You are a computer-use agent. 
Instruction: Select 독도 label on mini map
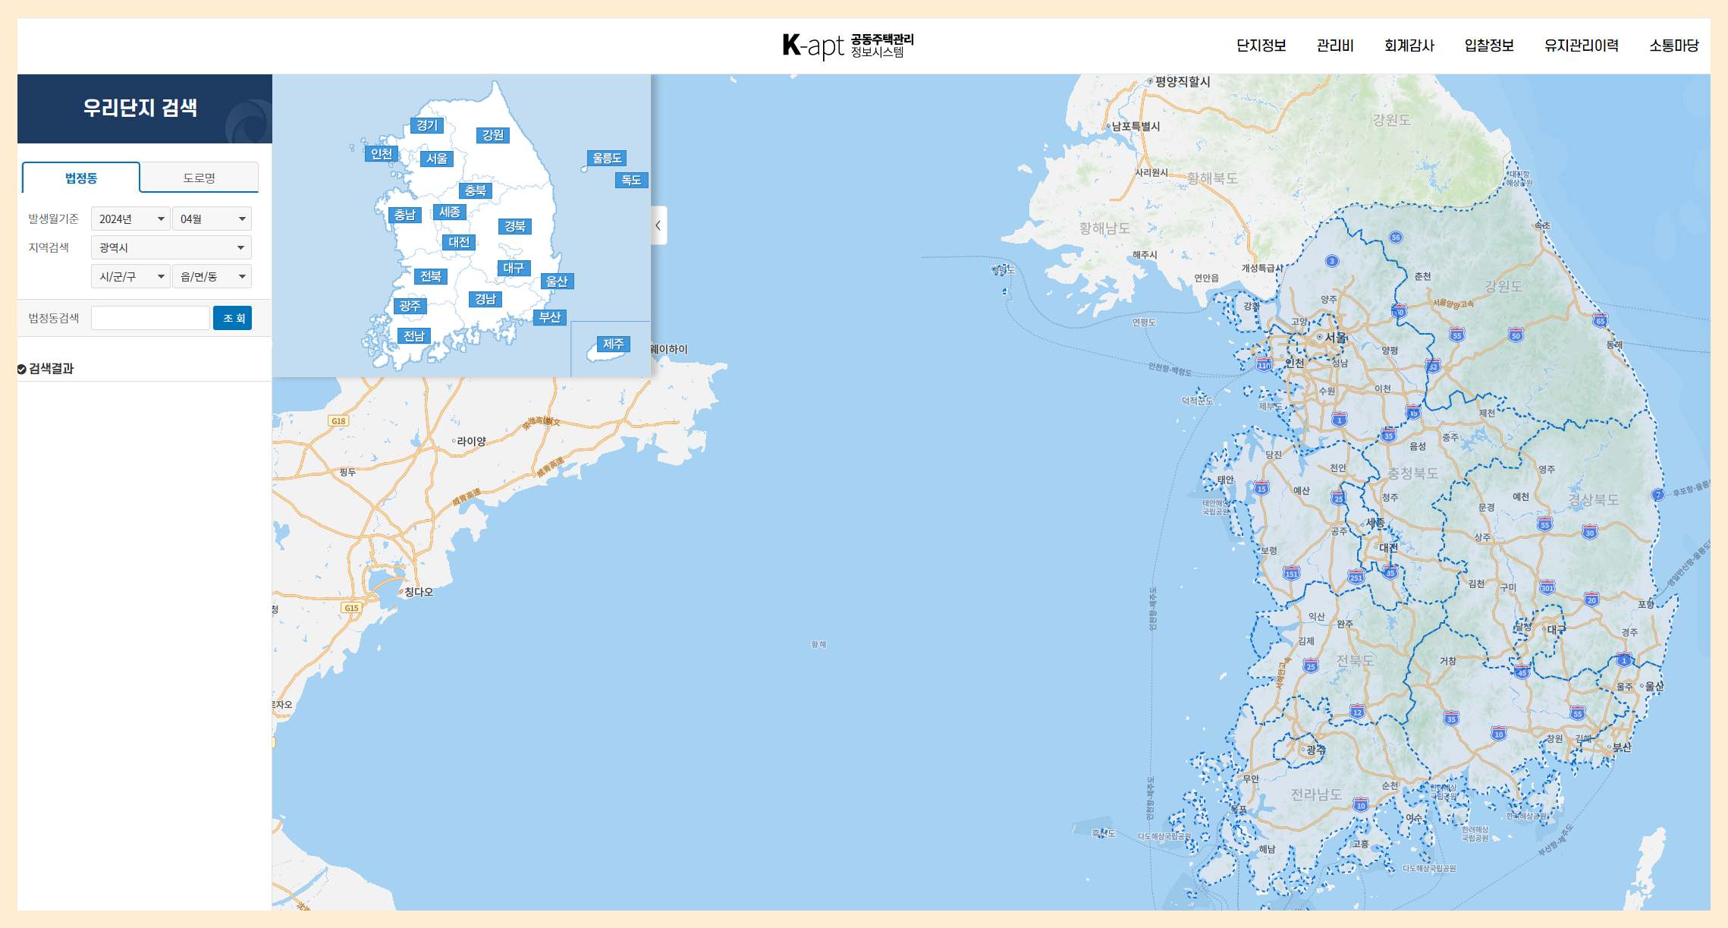pos(631,180)
